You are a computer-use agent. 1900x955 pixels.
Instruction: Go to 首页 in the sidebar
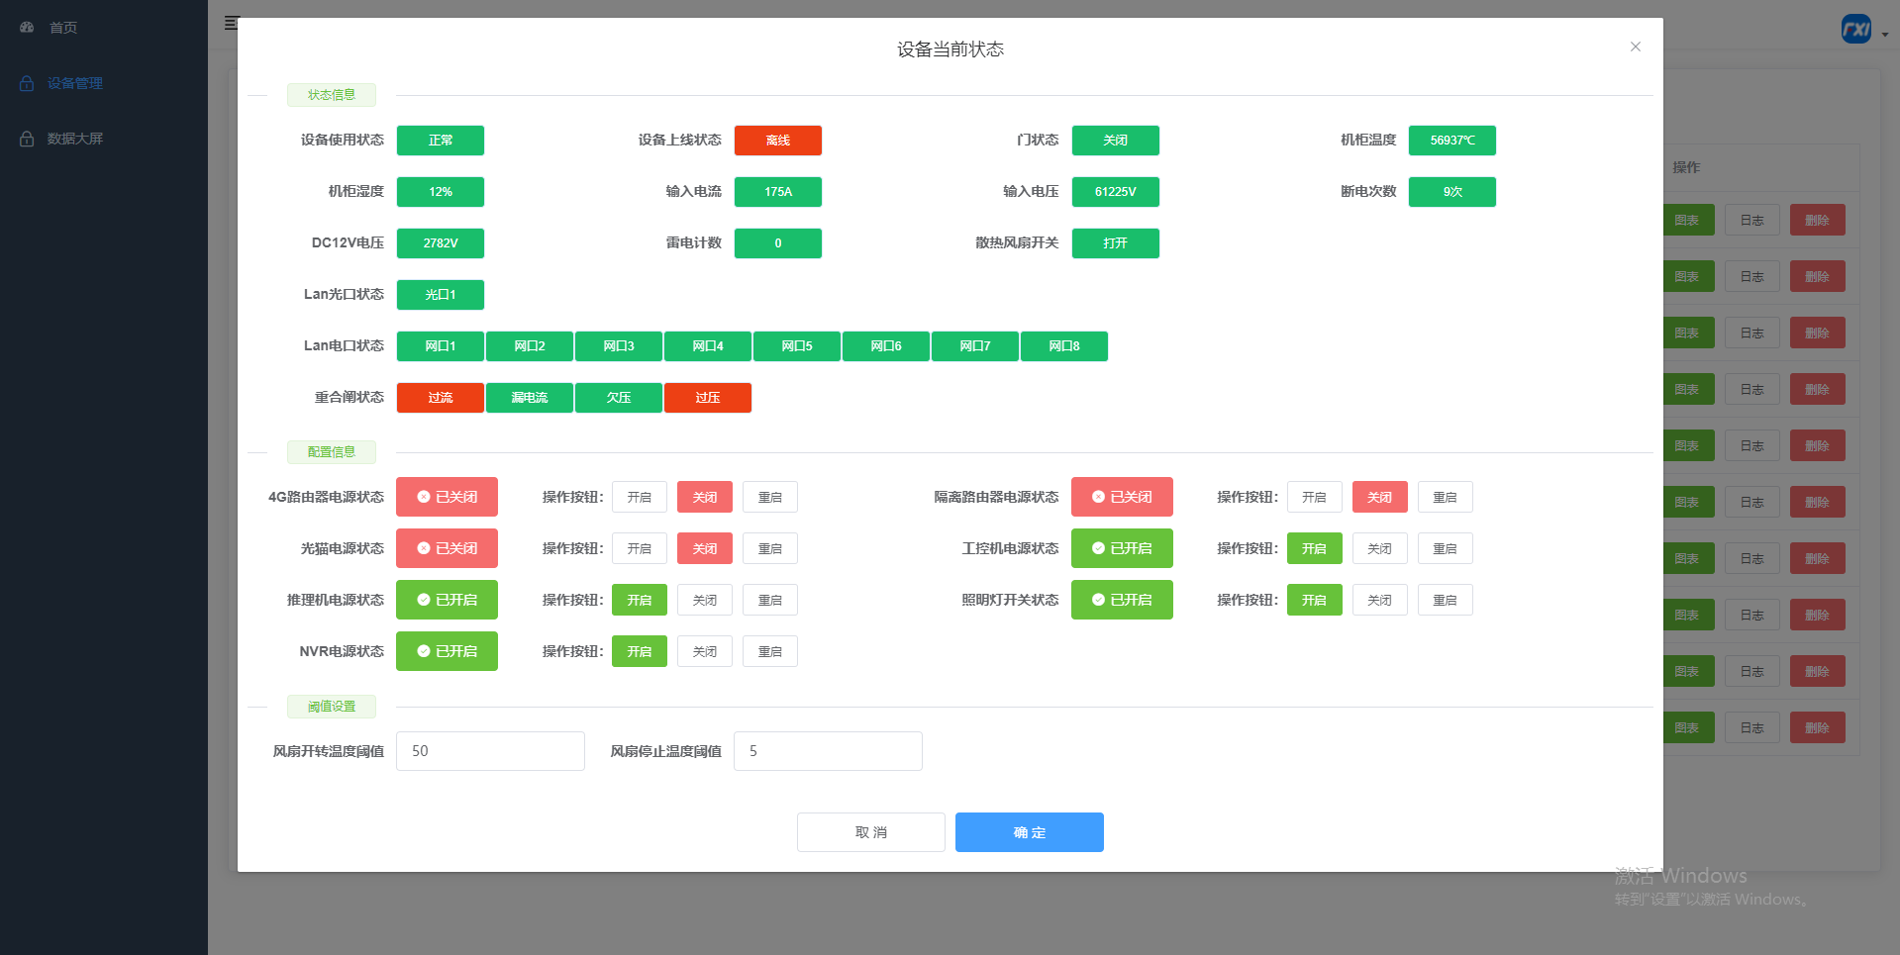pyautogui.click(x=63, y=28)
